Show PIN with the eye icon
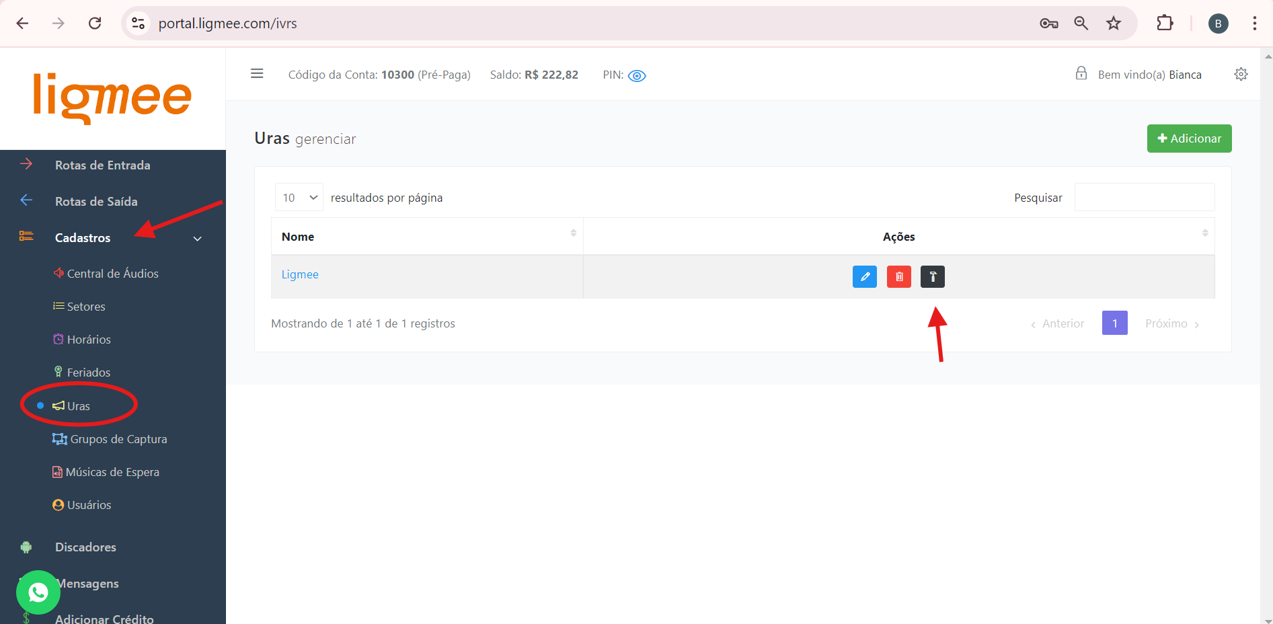 tap(636, 75)
